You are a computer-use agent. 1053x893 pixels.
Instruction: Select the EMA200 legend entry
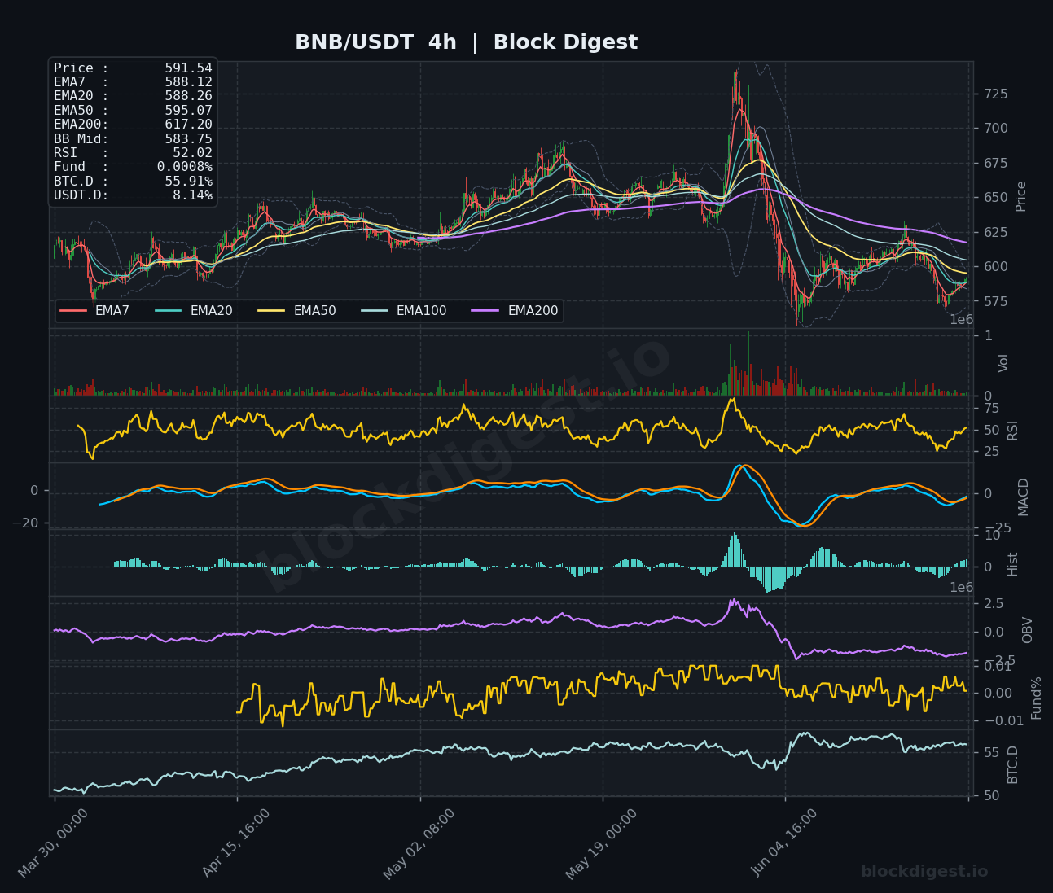point(516,311)
